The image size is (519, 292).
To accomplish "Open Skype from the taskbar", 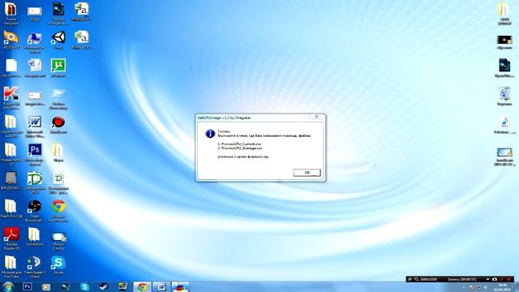I will coord(84,286).
